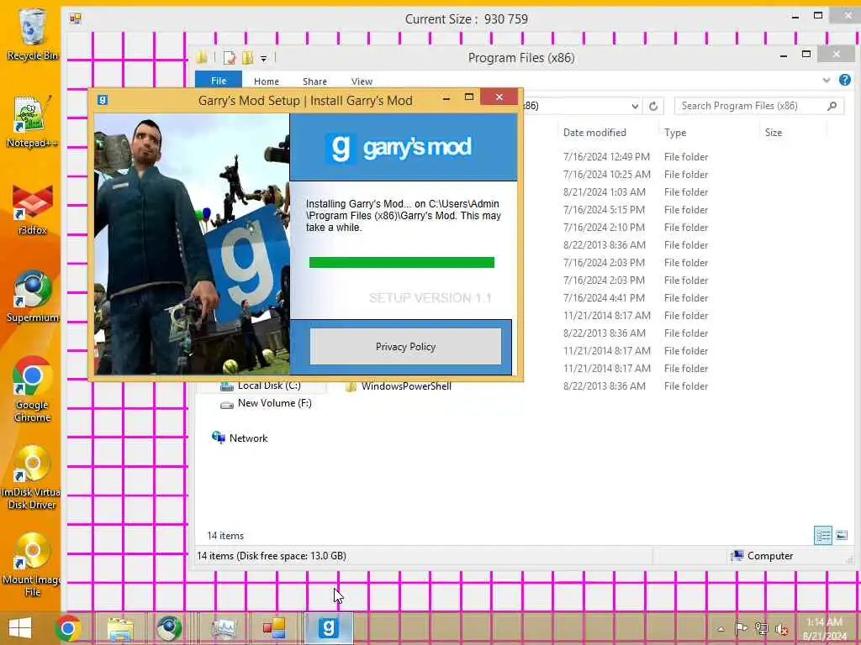
Task: Select Network in the navigation pane
Action: point(240,438)
